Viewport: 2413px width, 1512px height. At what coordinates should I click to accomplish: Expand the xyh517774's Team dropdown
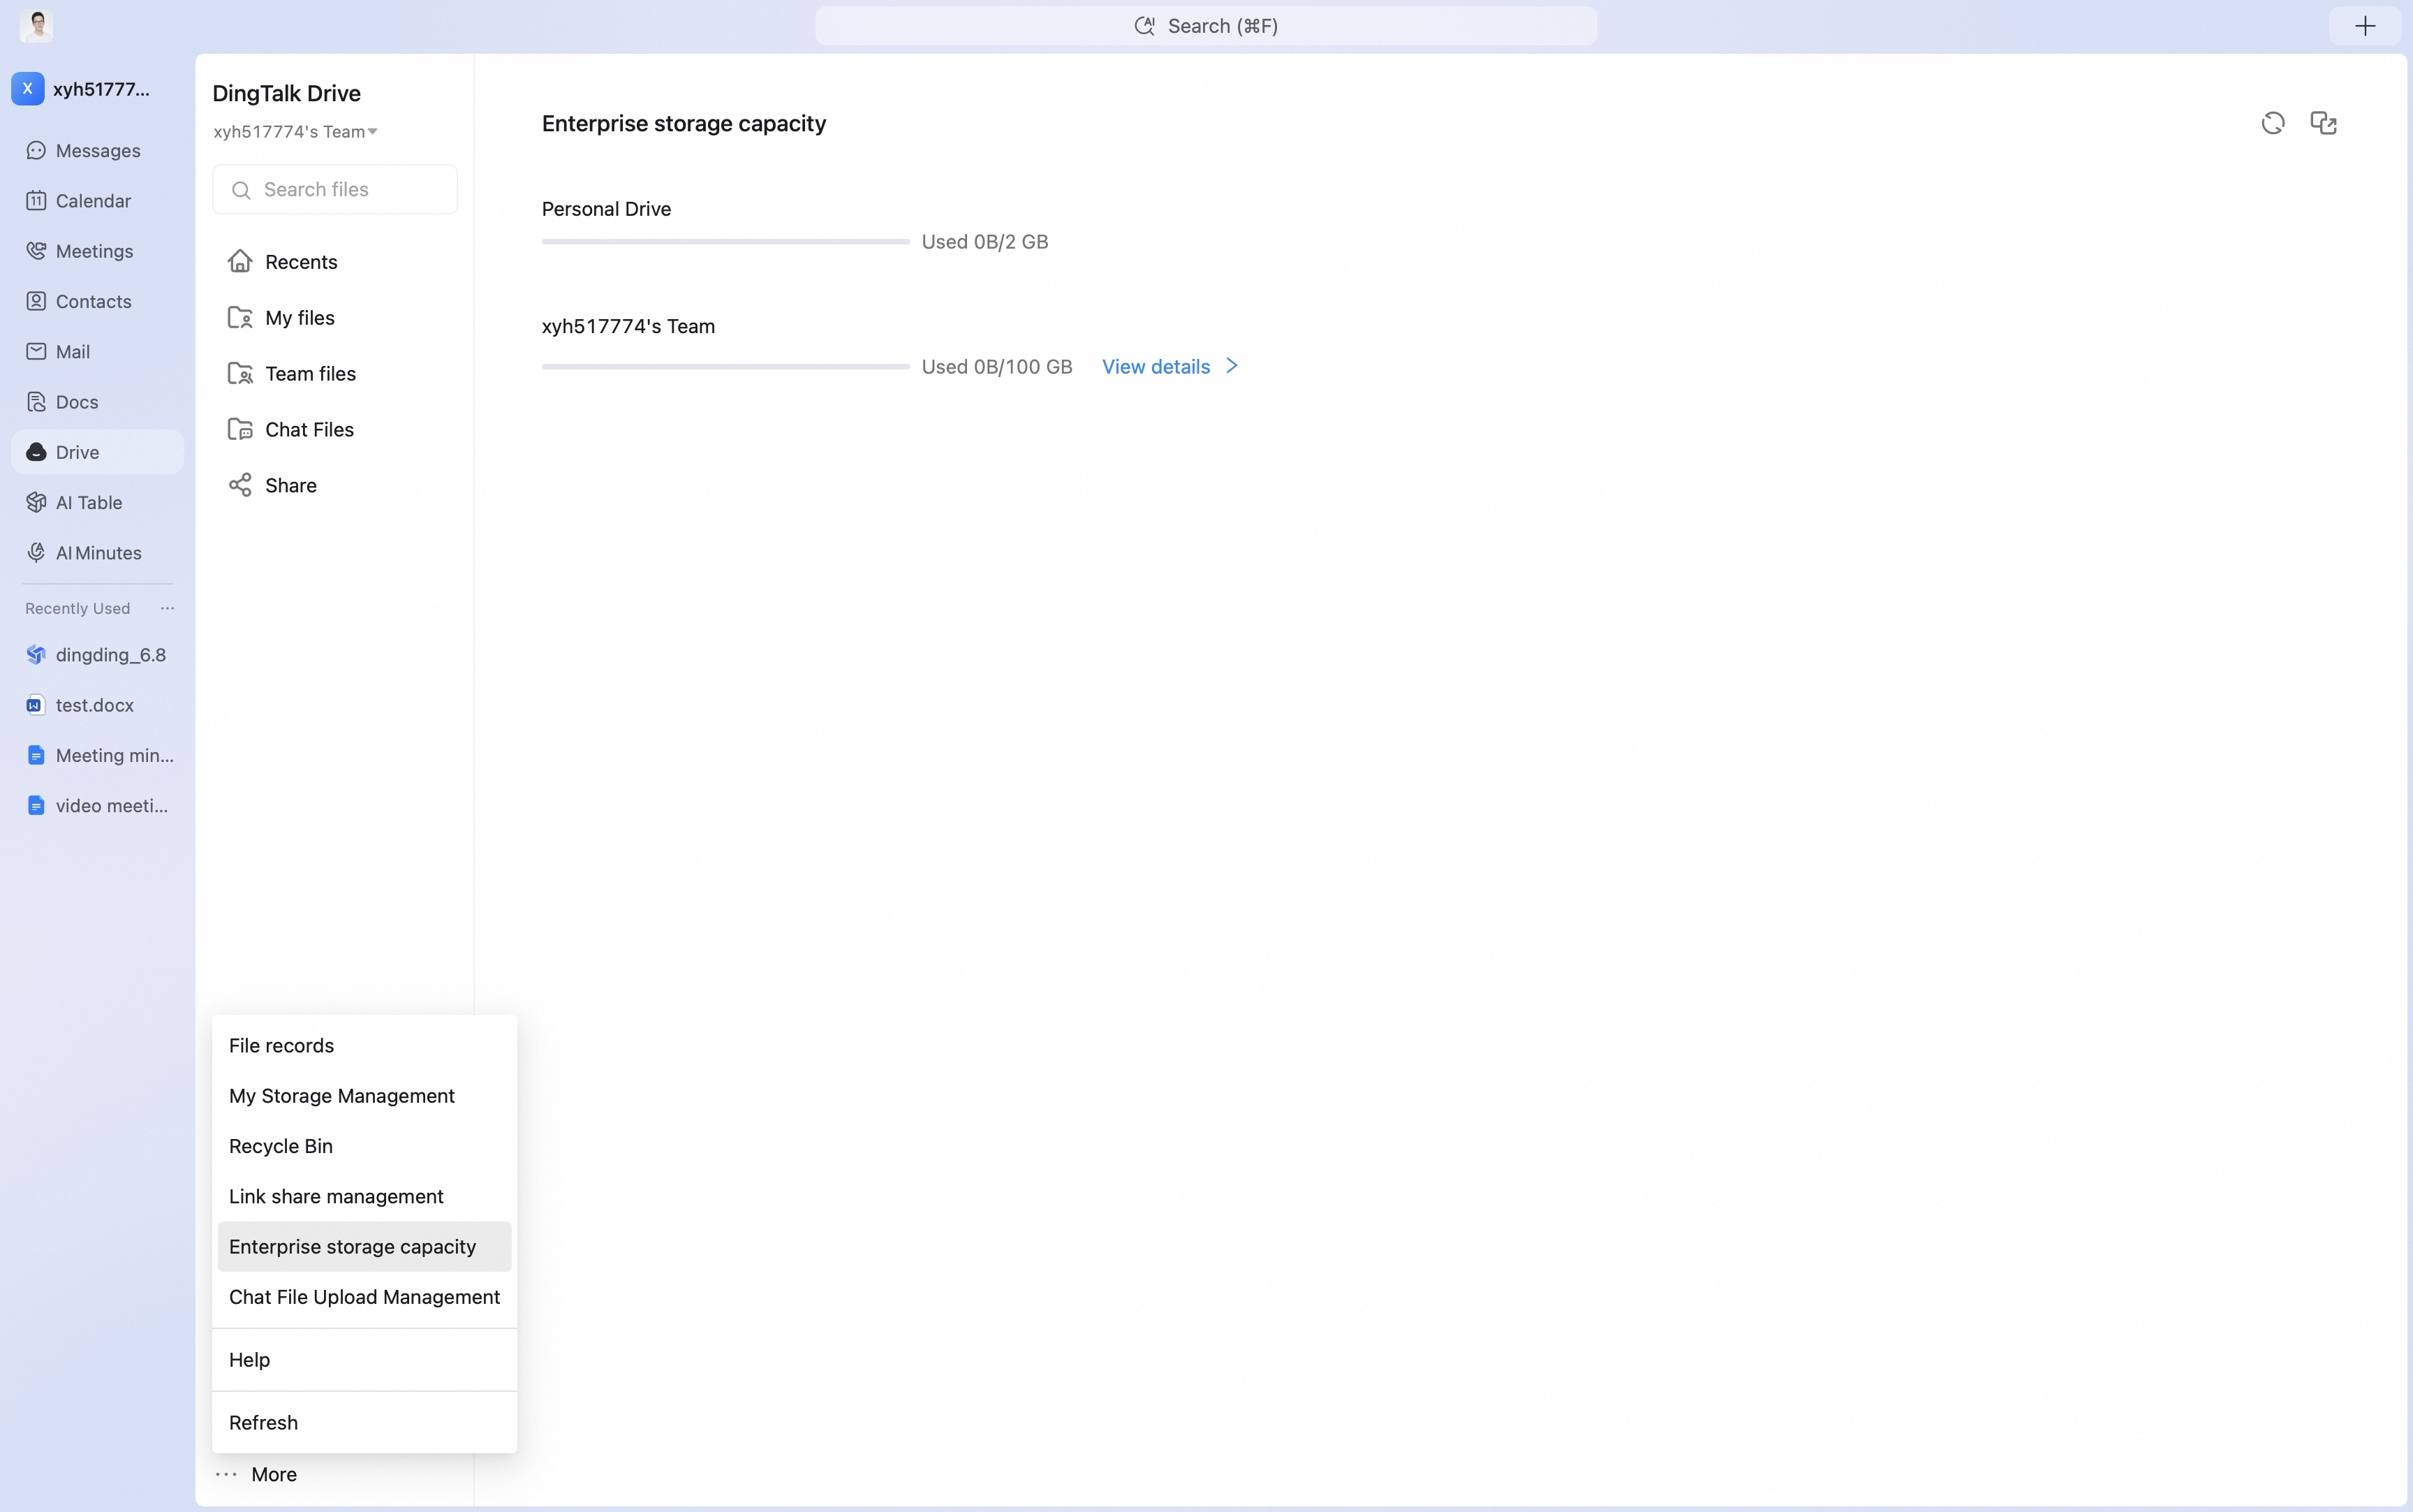coord(295,131)
